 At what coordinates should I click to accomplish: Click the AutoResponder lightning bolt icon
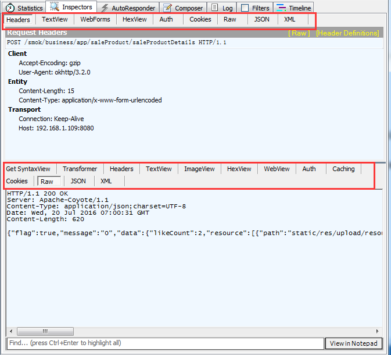pyautogui.click(x=105, y=8)
